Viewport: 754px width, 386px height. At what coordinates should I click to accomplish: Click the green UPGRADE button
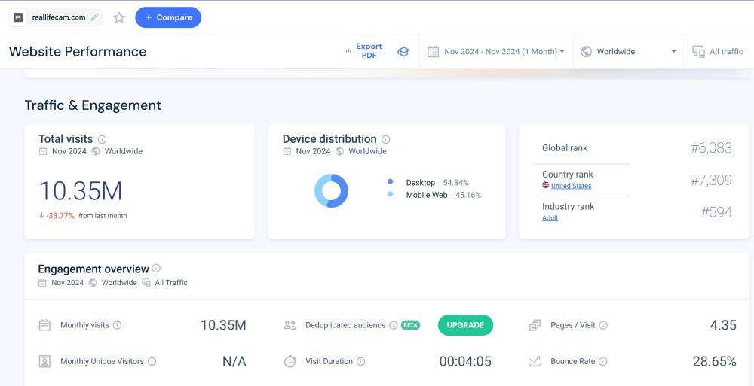(465, 325)
